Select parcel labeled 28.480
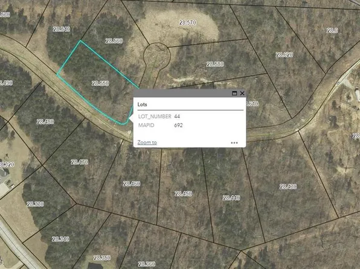Viewport: 360px width, 269px height. pyautogui.click(x=45, y=122)
